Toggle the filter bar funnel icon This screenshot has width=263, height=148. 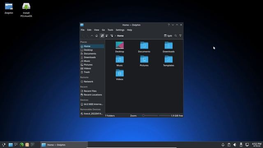coord(180,36)
